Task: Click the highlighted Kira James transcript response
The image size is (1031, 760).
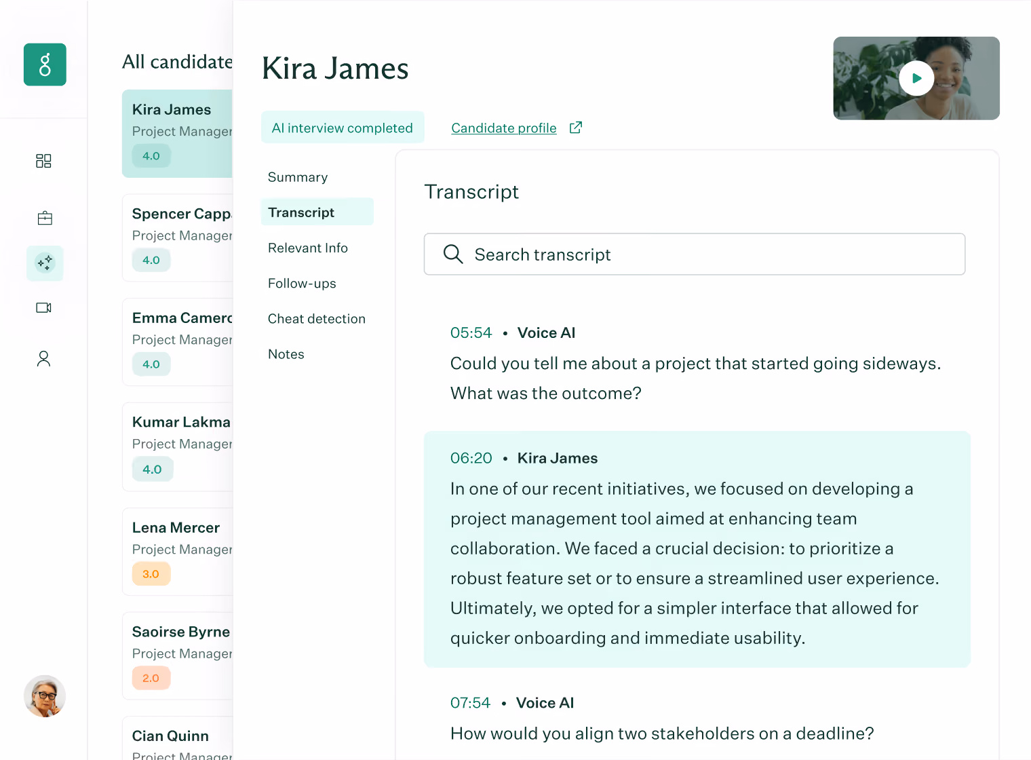Action: coord(697,549)
